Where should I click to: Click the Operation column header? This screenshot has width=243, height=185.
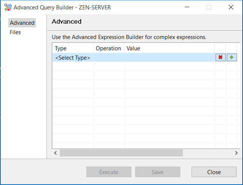point(109,48)
